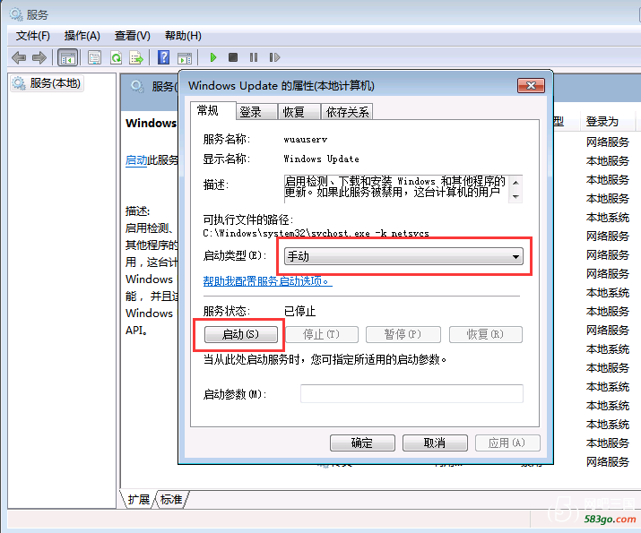The width and height of the screenshot is (641, 533).
Task: Click the Forward arrow toolbar icon
Action: click(39, 57)
